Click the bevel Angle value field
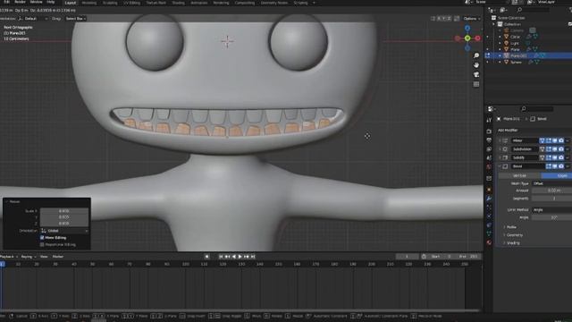 tap(551, 217)
